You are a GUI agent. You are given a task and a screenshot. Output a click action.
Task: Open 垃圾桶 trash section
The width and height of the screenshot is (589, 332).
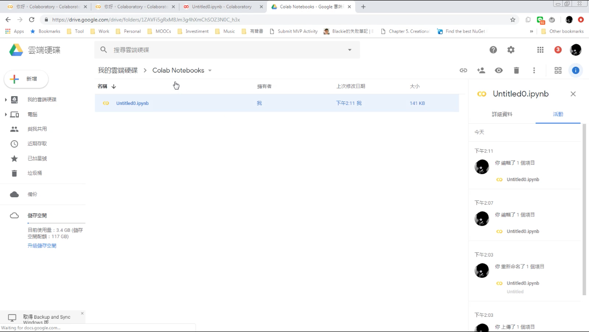(x=35, y=173)
